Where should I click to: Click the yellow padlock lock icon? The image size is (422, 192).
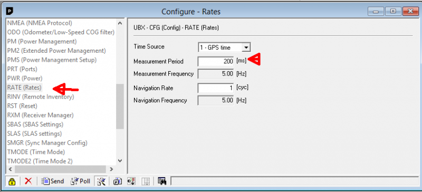pyautogui.click(x=12, y=181)
